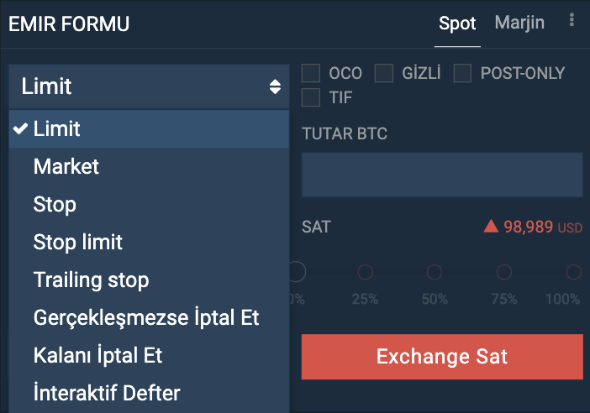This screenshot has width=590, height=413.
Task: Set the amount slider to 50%
Action: (435, 272)
